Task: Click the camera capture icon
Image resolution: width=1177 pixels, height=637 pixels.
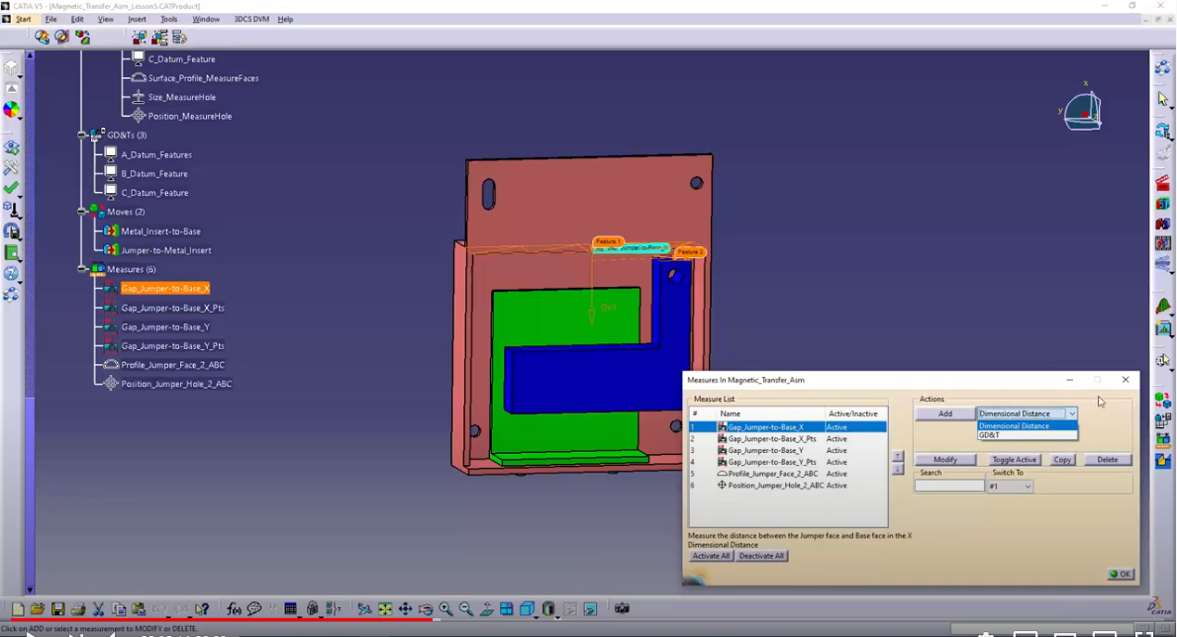Action: [621, 608]
